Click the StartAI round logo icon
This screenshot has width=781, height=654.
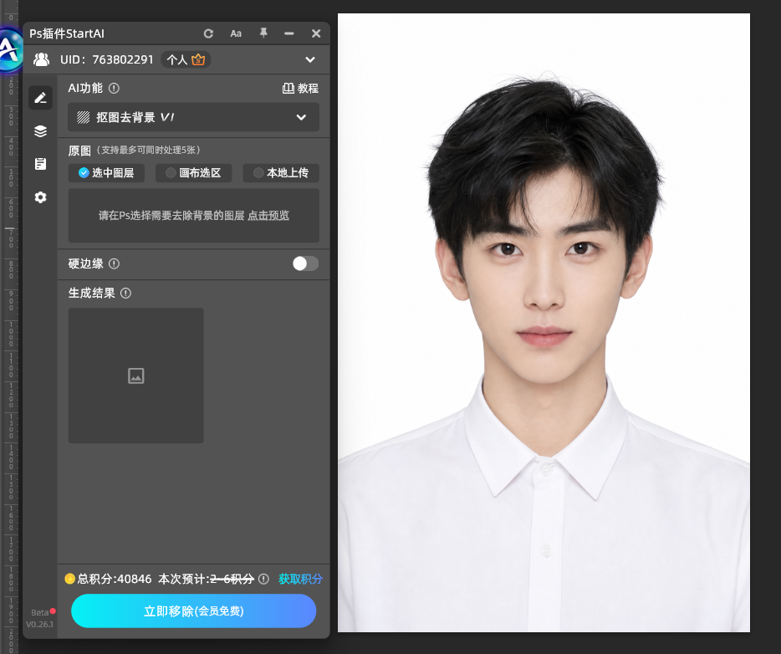(9, 50)
